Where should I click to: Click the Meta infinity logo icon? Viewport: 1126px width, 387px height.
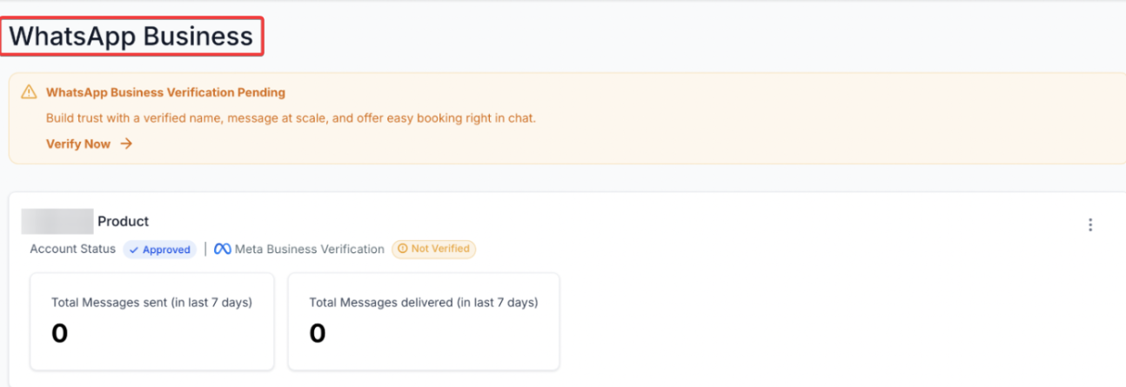tap(222, 250)
